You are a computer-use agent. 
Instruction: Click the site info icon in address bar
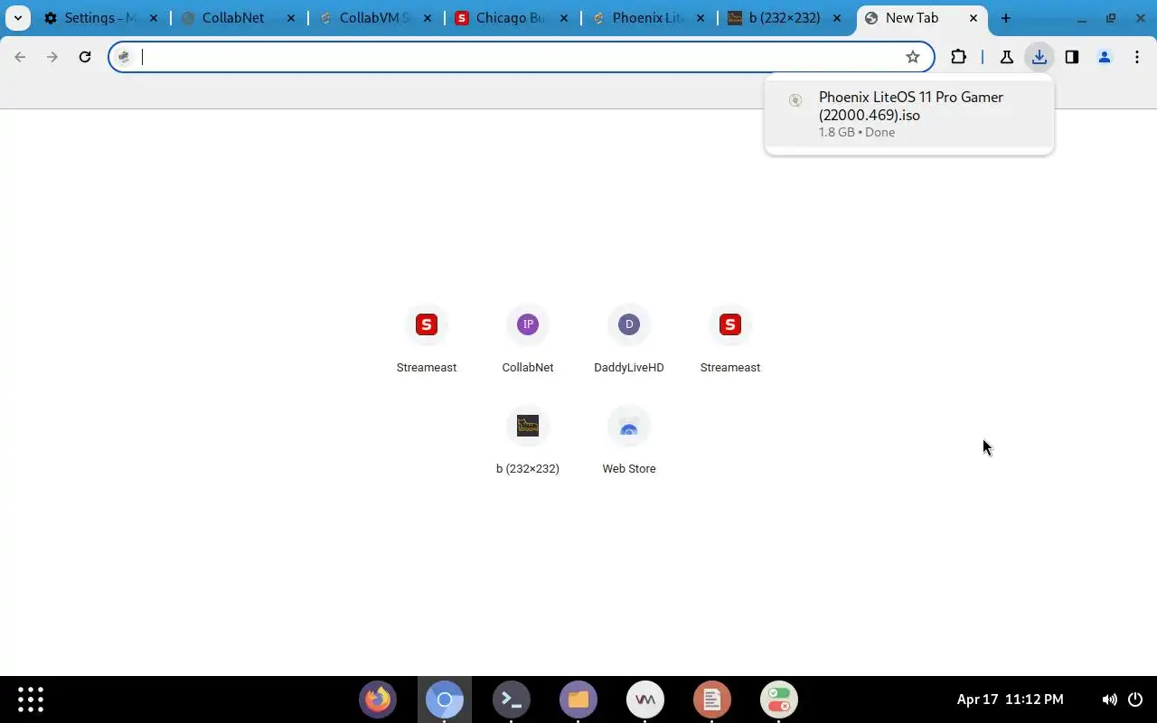[x=125, y=57]
